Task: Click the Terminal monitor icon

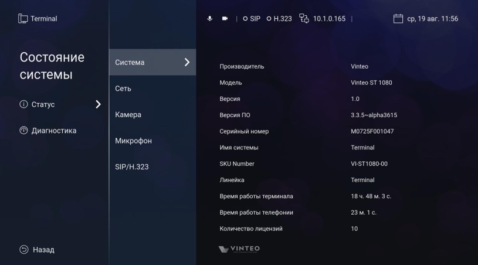Action: click(23, 19)
